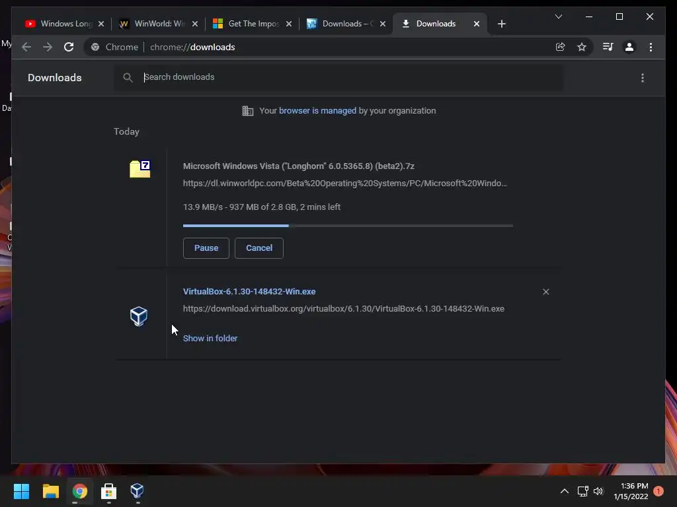Screen dimensions: 677x507
Task: Show hidden system tray icons
Action: tap(565, 491)
